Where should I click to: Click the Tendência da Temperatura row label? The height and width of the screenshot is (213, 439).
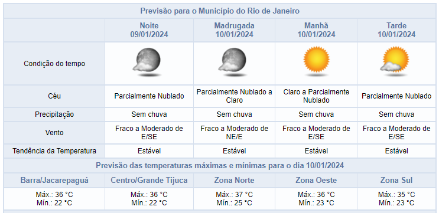coord(54,151)
